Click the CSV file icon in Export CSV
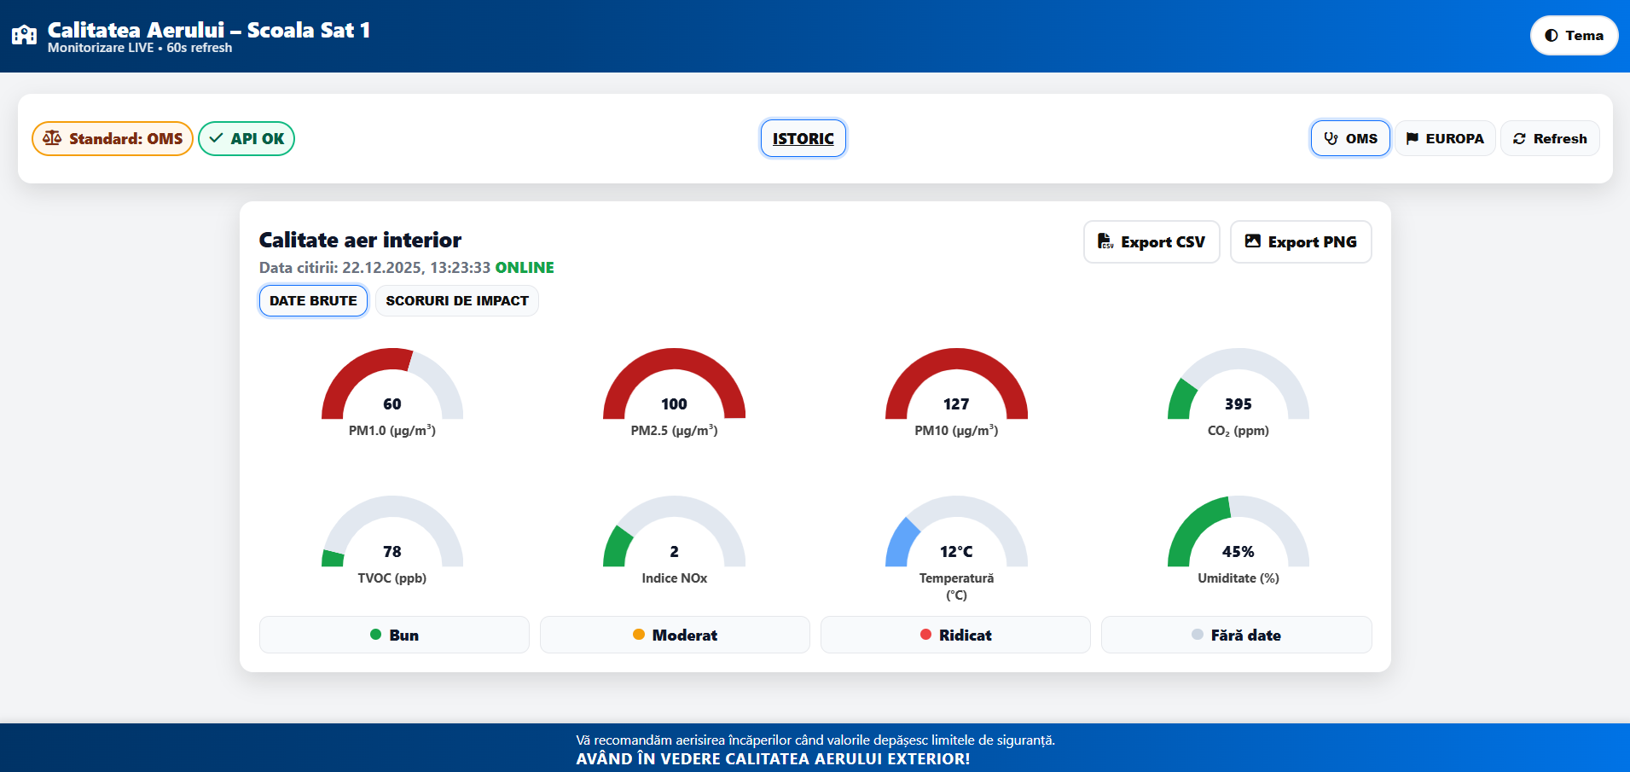Image resolution: width=1630 pixels, height=772 pixels. [1105, 241]
